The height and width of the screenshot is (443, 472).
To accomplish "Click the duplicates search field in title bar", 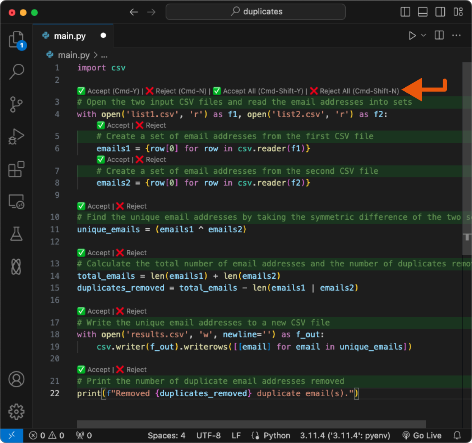I will (256, 12).
